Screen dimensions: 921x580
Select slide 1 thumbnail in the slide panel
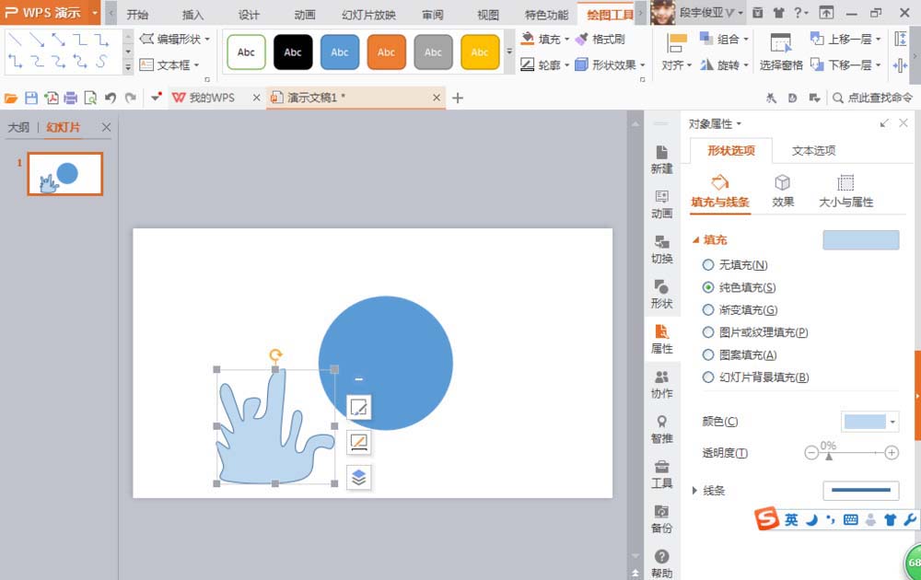click(64, 174)
